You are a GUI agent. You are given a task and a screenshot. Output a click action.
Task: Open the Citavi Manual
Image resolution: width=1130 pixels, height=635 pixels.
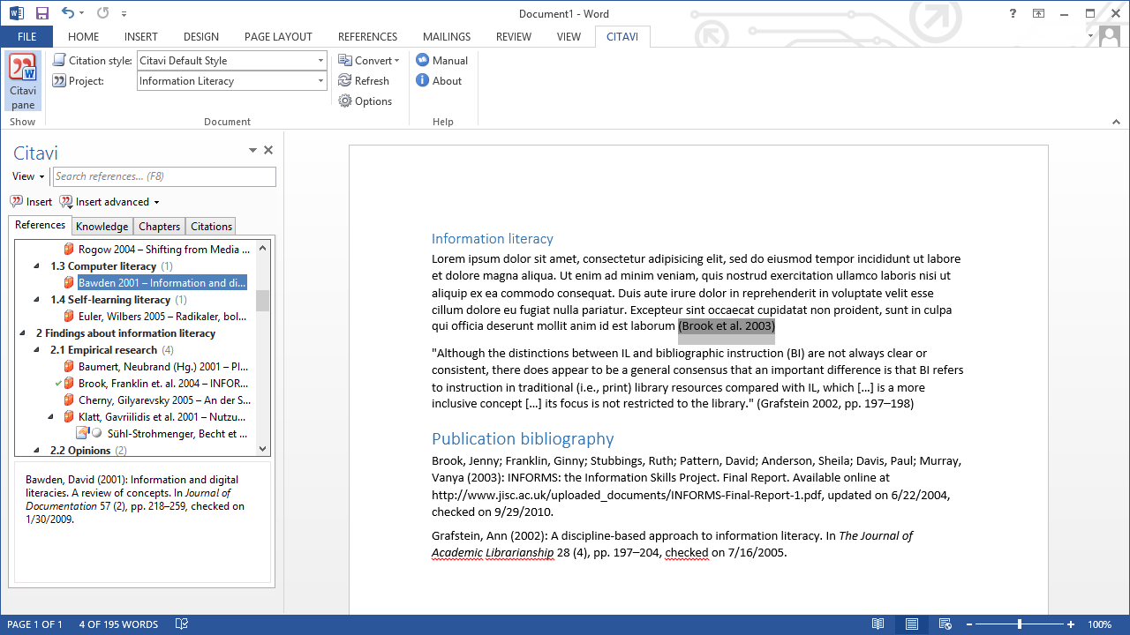click(441, 60)
